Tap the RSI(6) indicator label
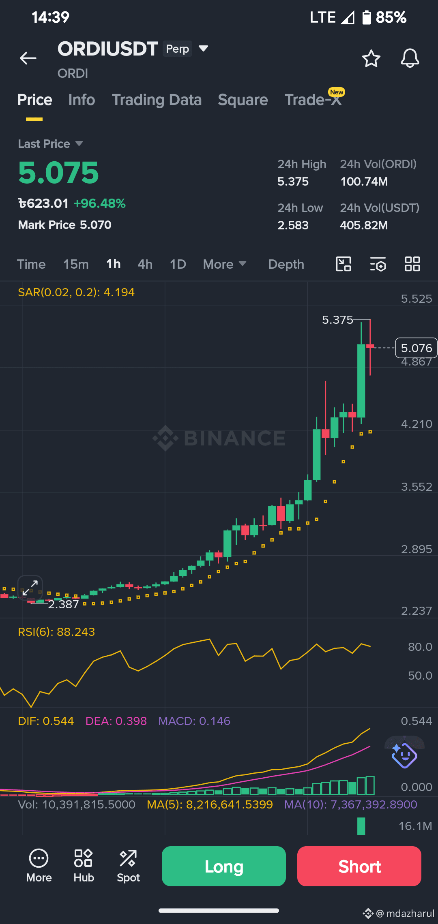 (x=56, y=632)
